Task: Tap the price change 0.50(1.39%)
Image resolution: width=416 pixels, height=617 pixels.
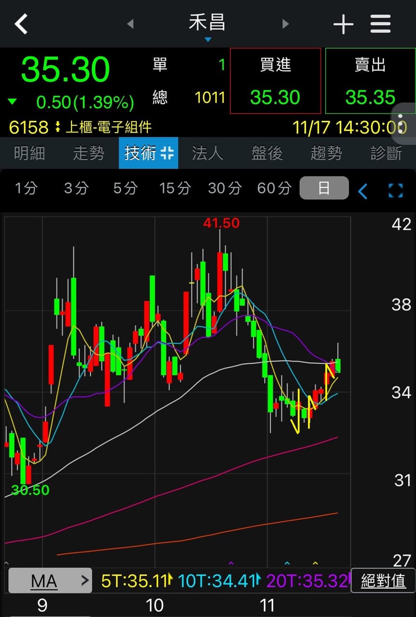Action: pos(85,102)
